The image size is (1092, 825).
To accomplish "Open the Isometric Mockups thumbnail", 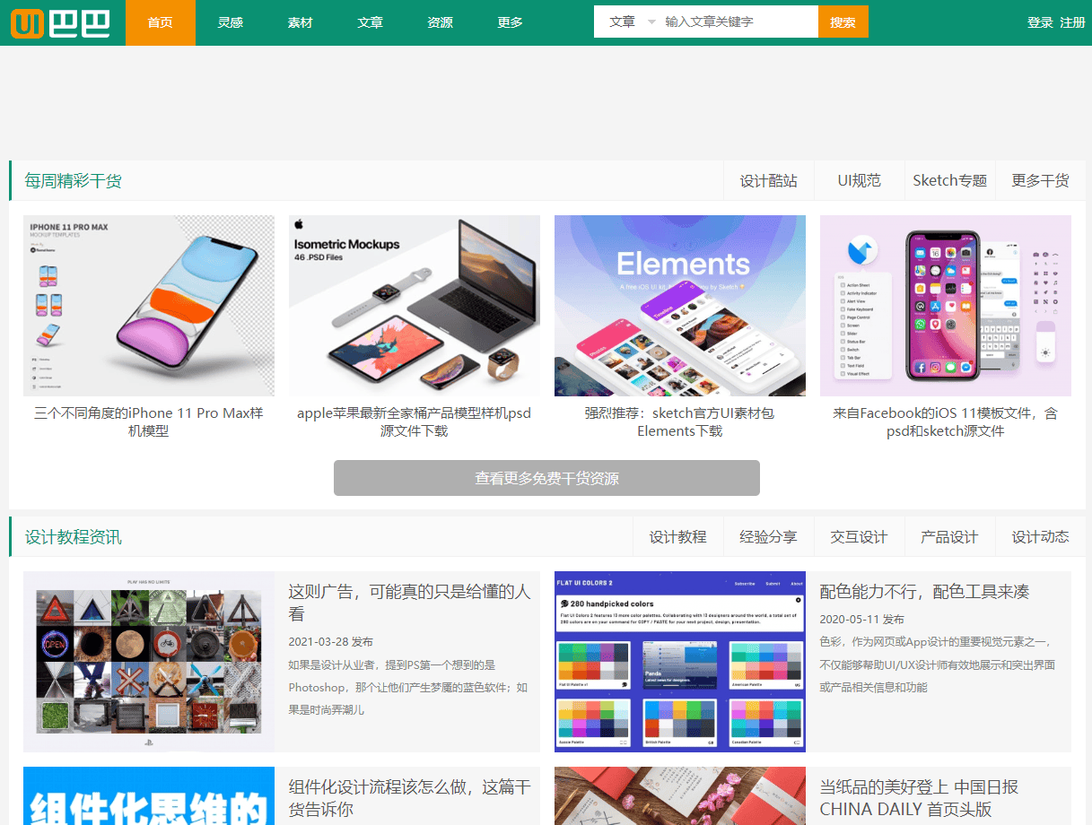I will (x=415, y=306).
